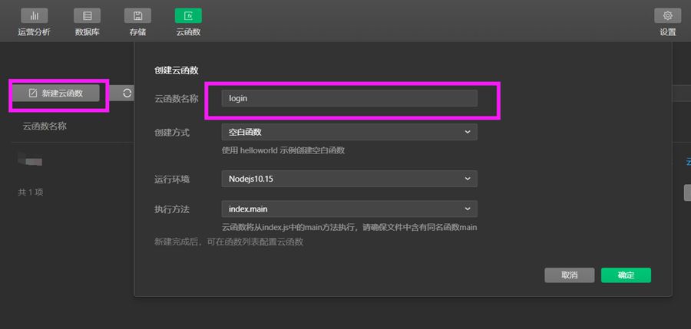Click the 设置 text label at top right

click(667, 32)
